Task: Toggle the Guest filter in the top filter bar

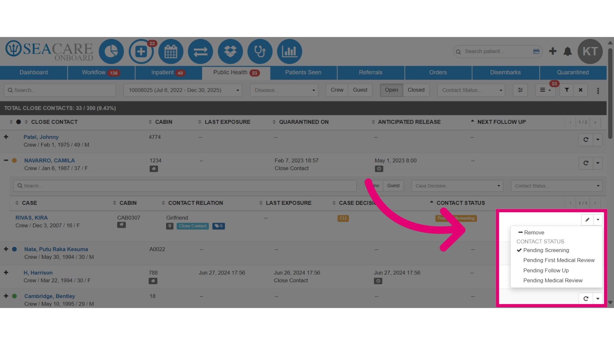Action: click(x=360, y=90)
